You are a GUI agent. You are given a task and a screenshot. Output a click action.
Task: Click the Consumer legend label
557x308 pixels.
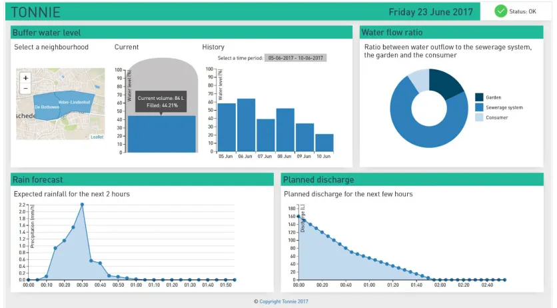[x=496, y=117]
